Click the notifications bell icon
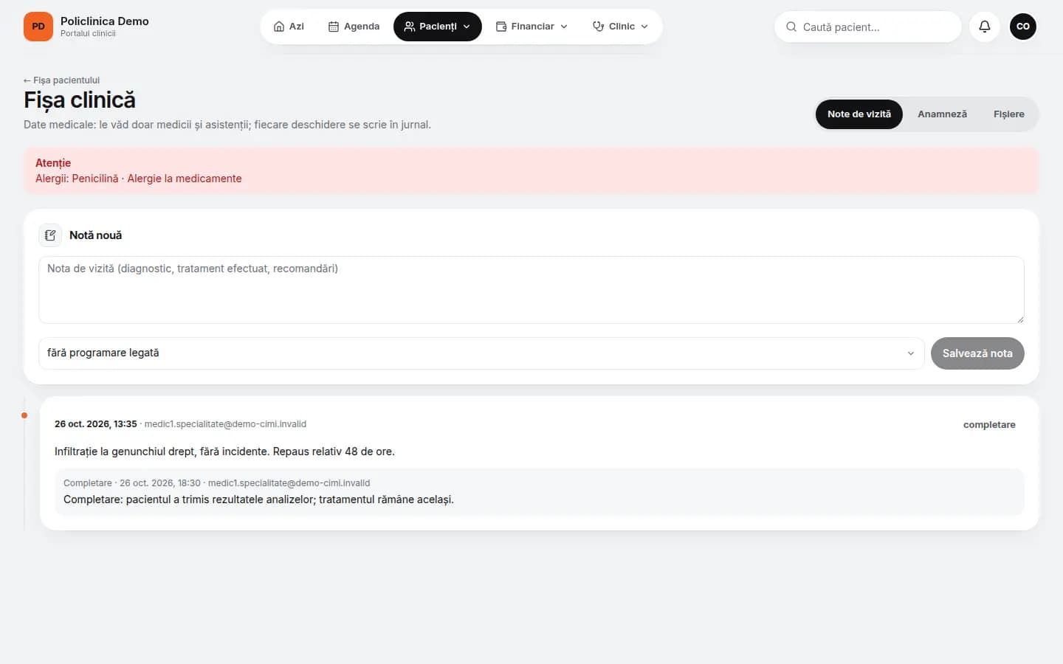Image resolution: width=1063 pixels, height=664 pixels. pyautogui.click(x=985, y=27)
